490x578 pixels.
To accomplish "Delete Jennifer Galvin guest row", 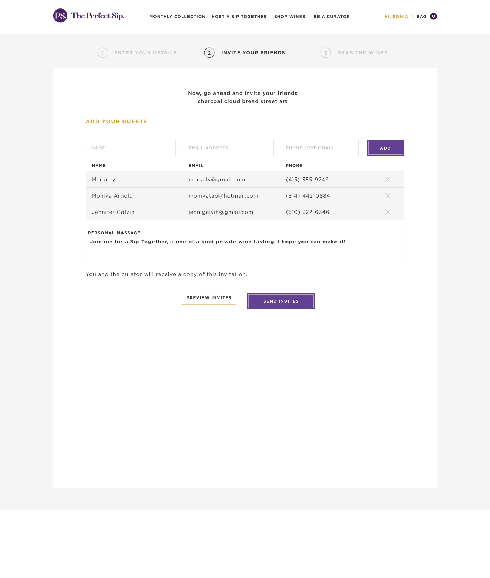I will (388, 212).
